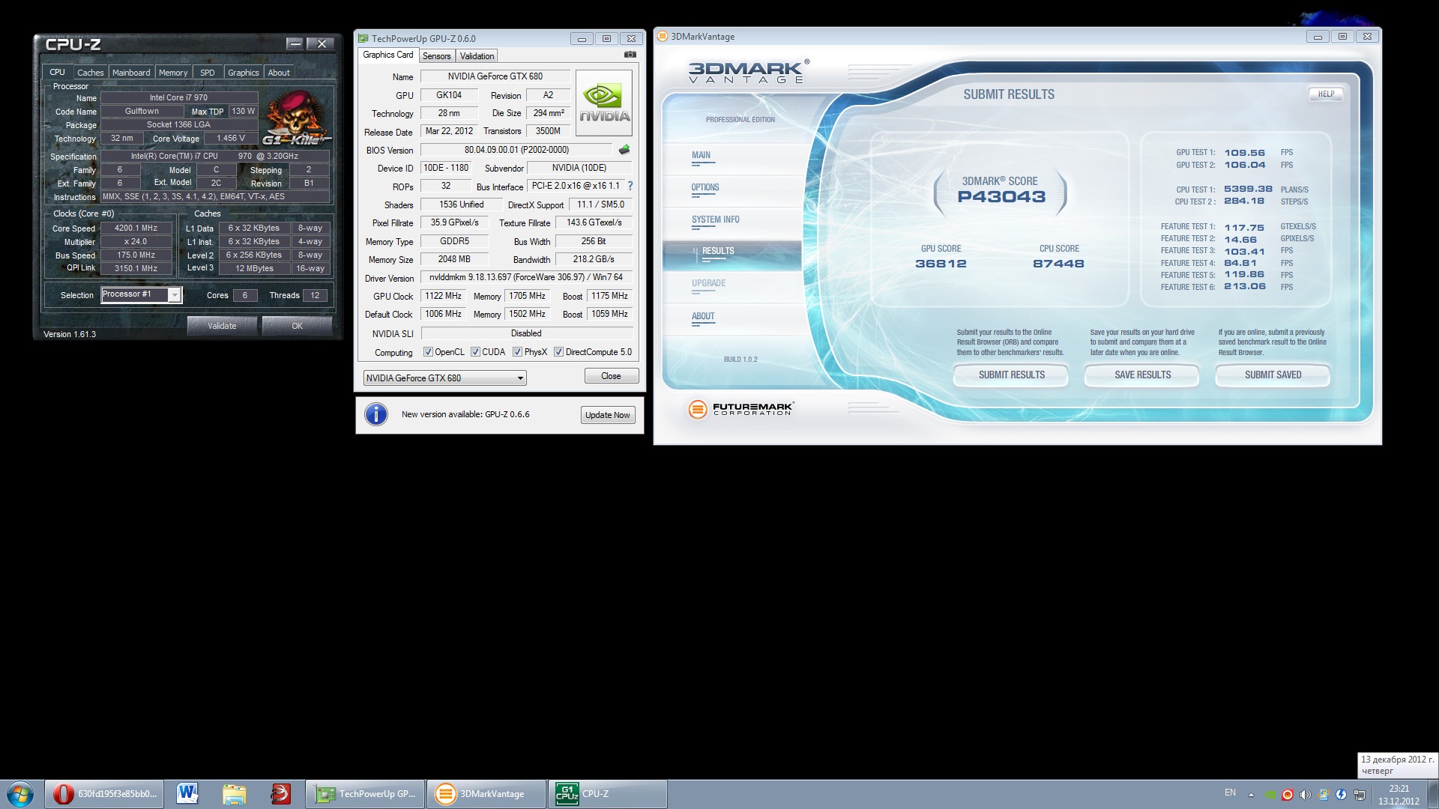Click the blue lightning bolt tray icon
Viewport: 1439px width, 809px height.
[1342, 795]
